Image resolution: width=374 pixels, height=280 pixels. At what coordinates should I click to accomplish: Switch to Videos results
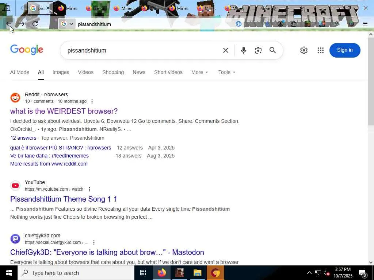(x=85, y=72)
